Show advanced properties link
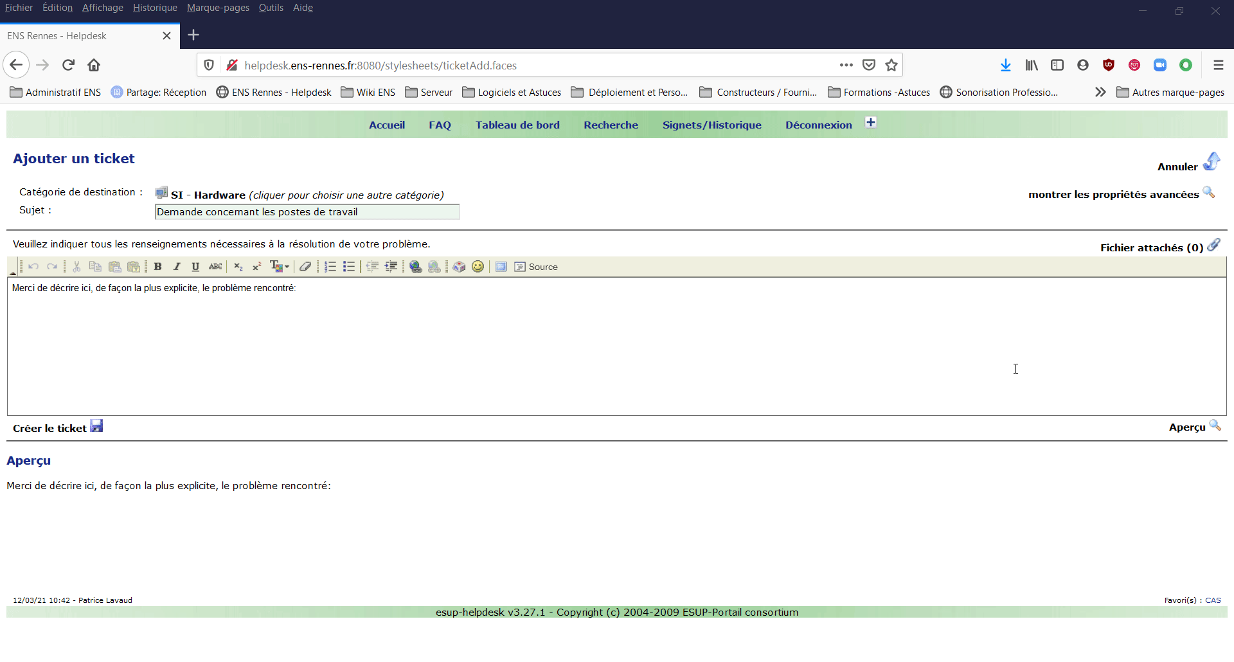Screen dimensions: 1234x662 1113,195
